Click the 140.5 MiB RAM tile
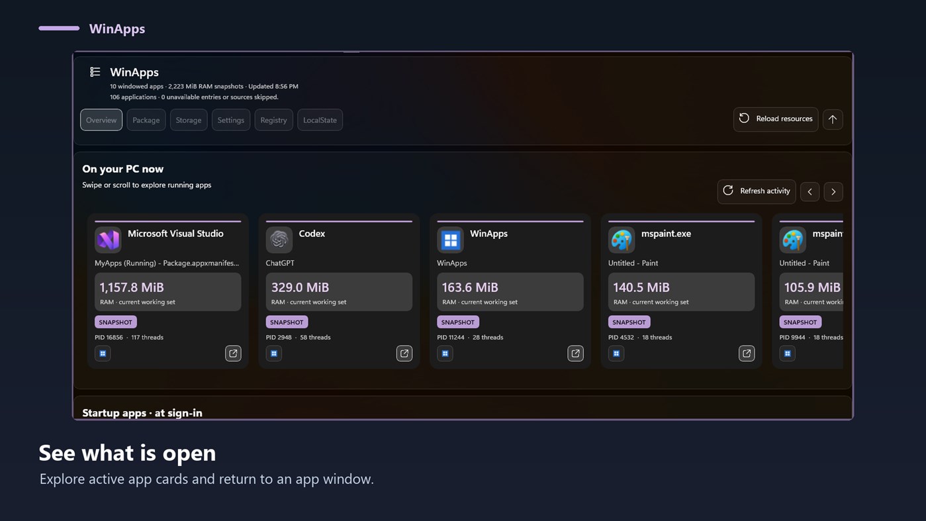Image resolution: width=926 pixels, height=521 pixels. click(681, 292)
